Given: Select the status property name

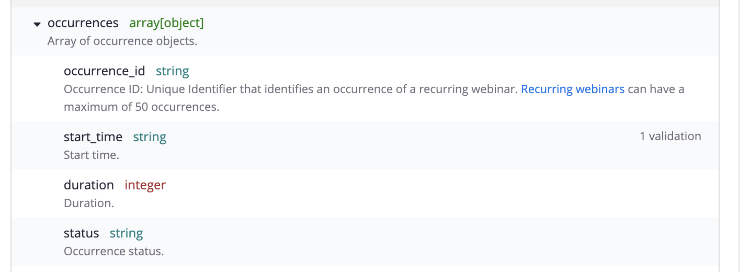Looking at the screenshot, I should (82, 233).
